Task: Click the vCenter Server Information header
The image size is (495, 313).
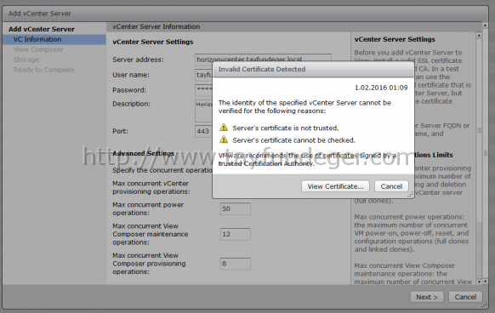Action: tap(156, 26)
